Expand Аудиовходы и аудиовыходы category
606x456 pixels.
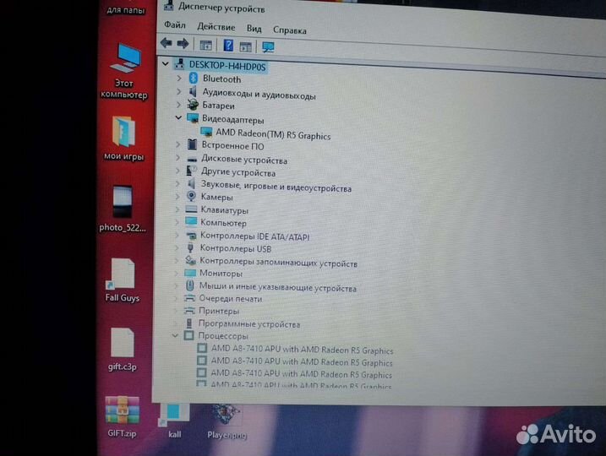pos(178,91)
